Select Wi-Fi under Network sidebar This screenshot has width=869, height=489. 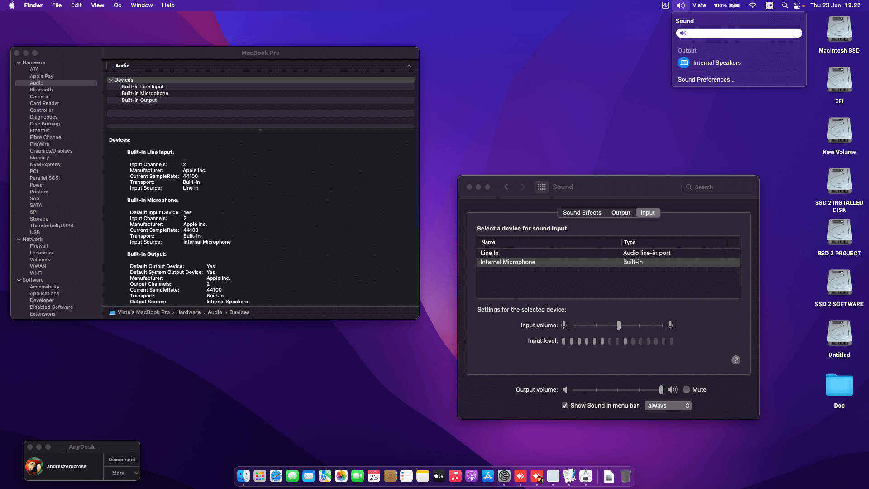(36, 273)
